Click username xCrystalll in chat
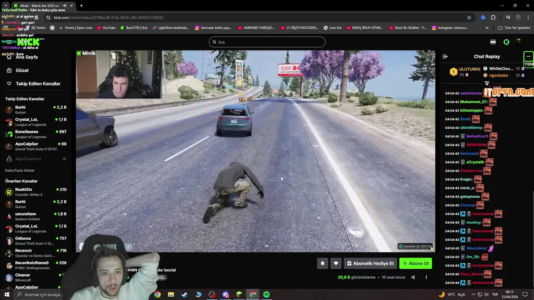 pos(475,162)
